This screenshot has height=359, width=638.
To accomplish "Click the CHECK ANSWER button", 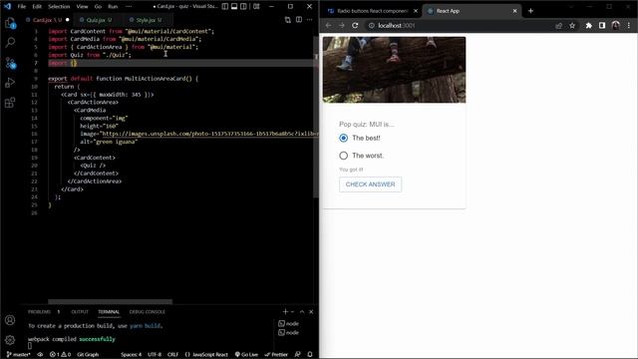I will pos(370,184).
